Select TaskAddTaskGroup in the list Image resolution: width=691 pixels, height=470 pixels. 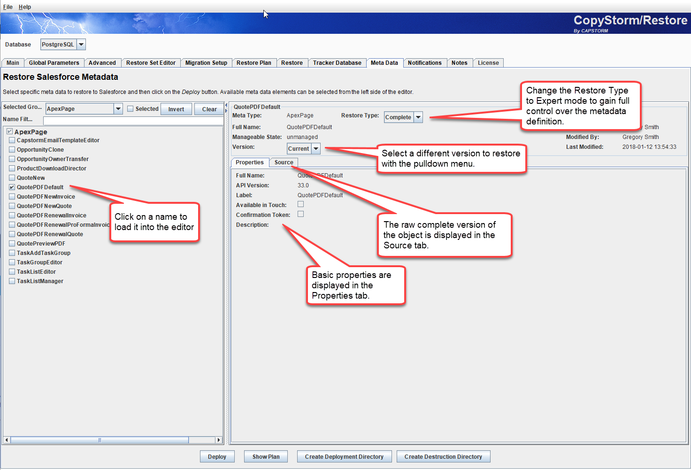44,253
